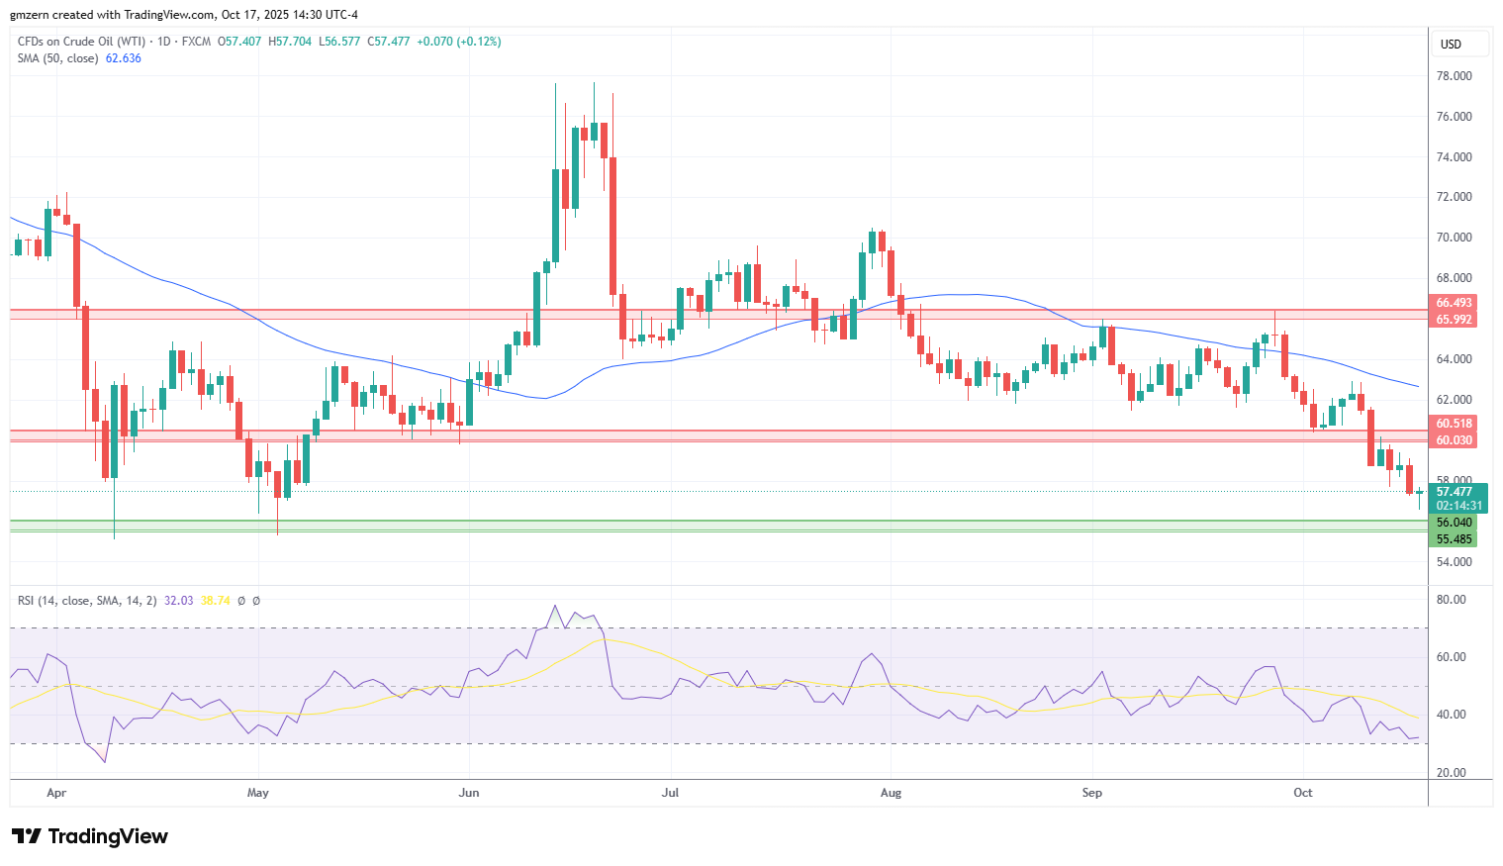Click the 78.000 price axis label
The height and width of the screenshot is (866, 1503).
point(1454,76)
